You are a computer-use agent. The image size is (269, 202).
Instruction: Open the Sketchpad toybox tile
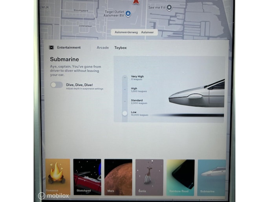click(x=87, y=177)
